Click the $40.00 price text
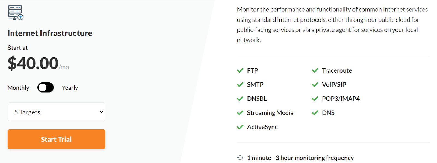Screen dimensions: 437x163 (x=33, y=63)
